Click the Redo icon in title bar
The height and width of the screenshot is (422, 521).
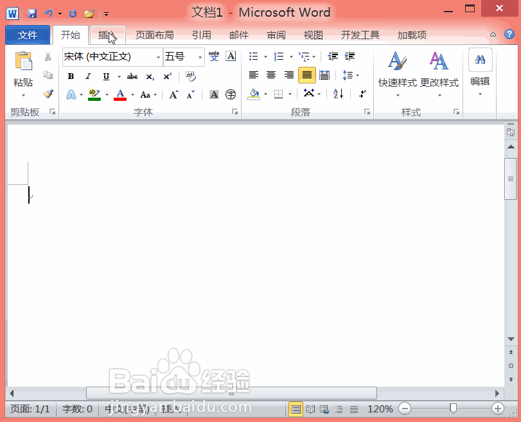[x=73, y=13]
